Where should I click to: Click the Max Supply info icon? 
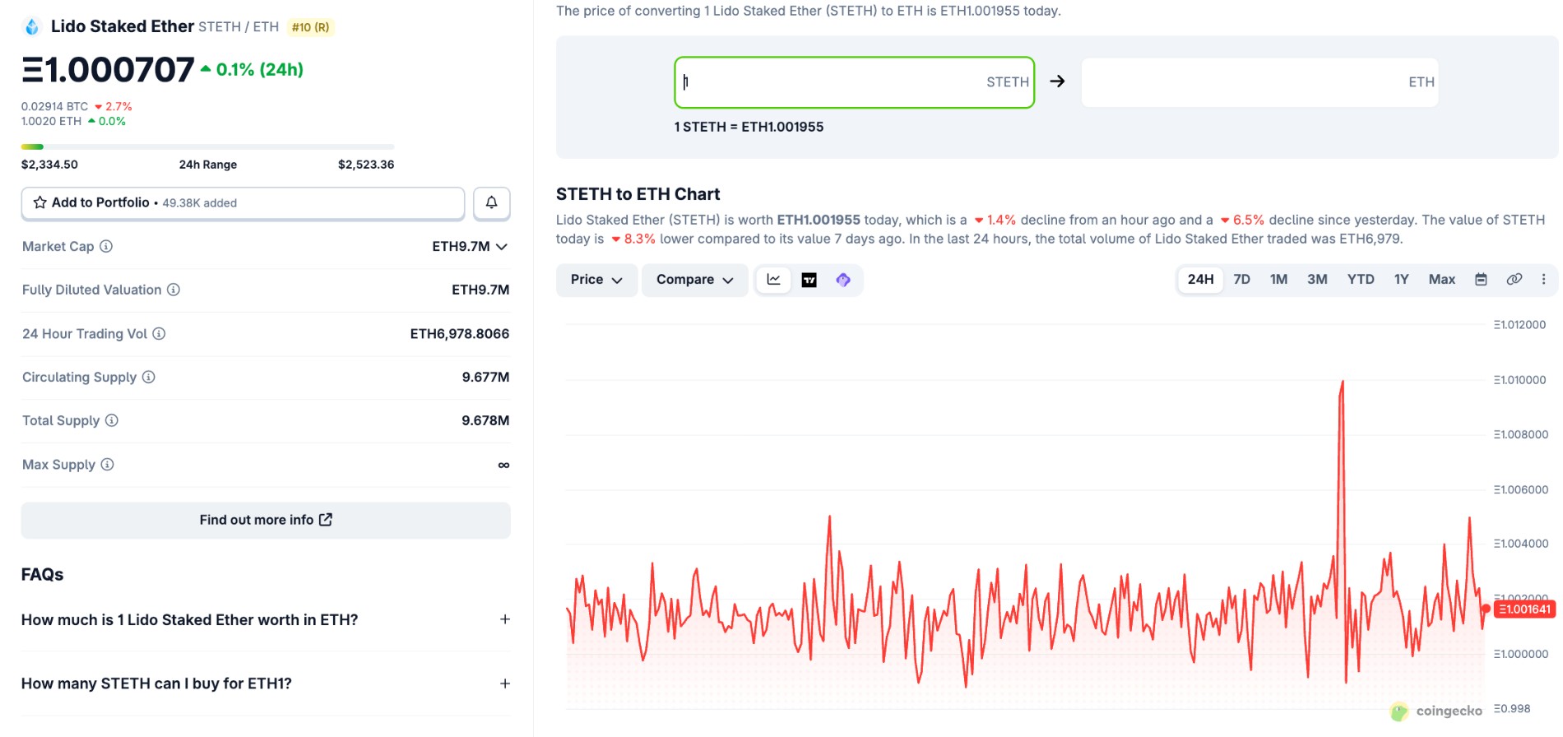(107, 464)
